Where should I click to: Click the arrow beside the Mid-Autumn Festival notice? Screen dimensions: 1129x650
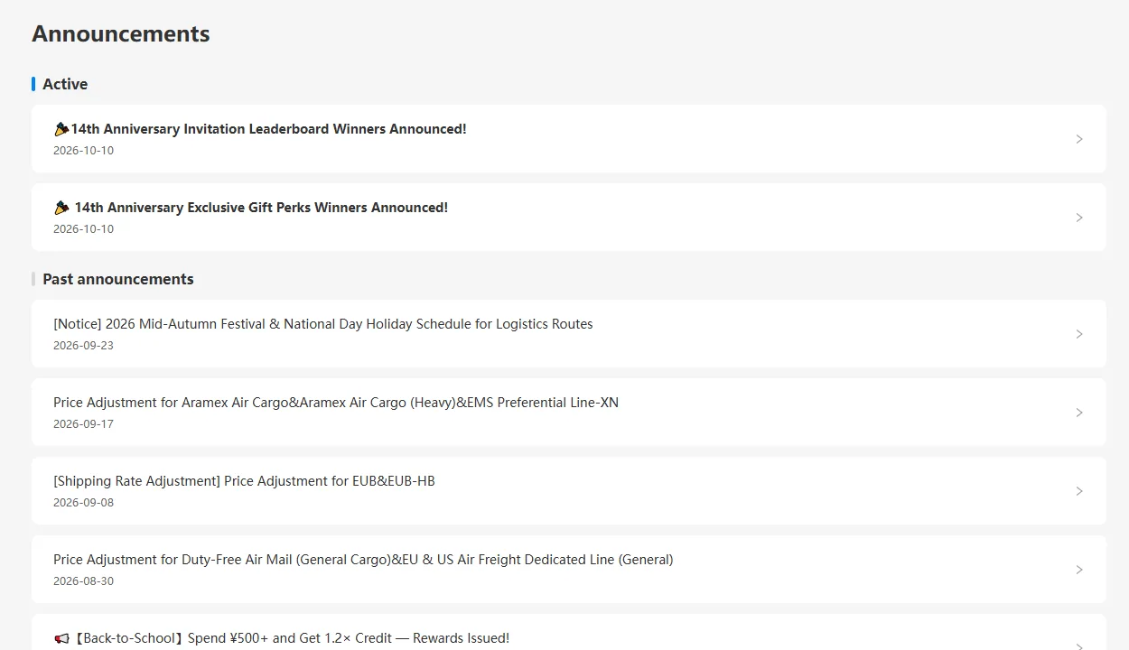point(1079,334)
